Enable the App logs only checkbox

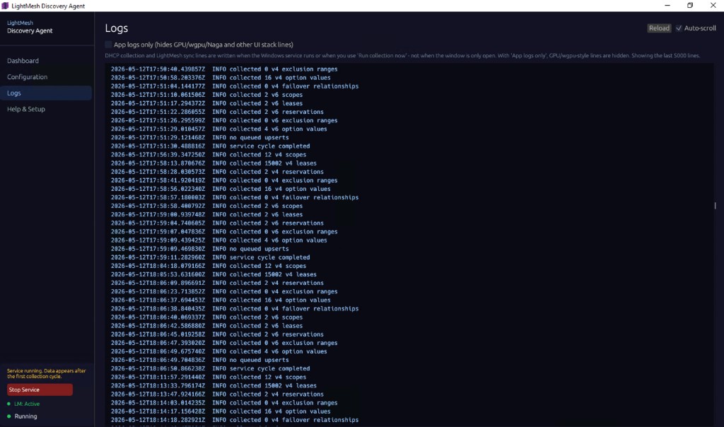108,45
